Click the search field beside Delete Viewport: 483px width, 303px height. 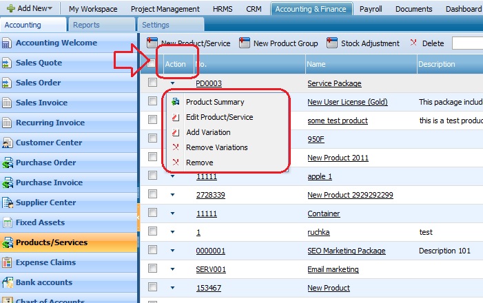point(467,43)
